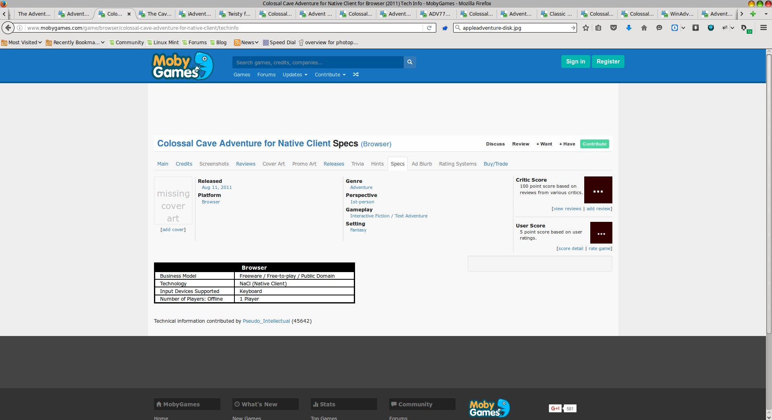This screenshot has width=772, height=420.
Task: Switch to the Credits tab
Action: 184,164
